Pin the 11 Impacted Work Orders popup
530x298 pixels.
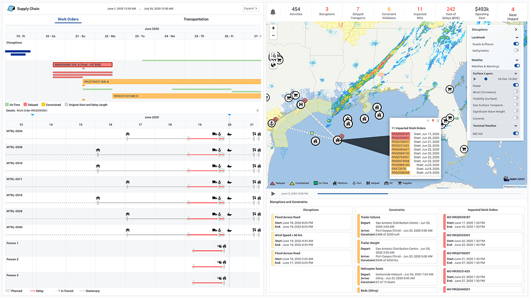[x=433, y=120]
